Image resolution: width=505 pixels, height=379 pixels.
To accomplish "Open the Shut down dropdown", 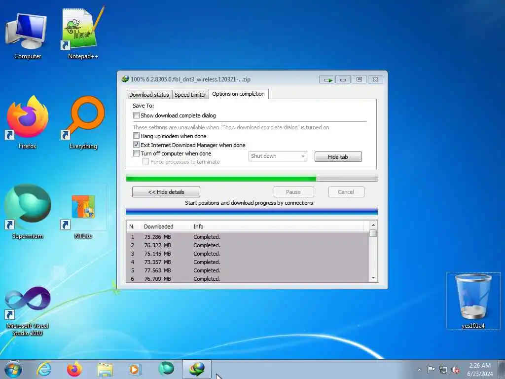I will click(x=278, y=156).
